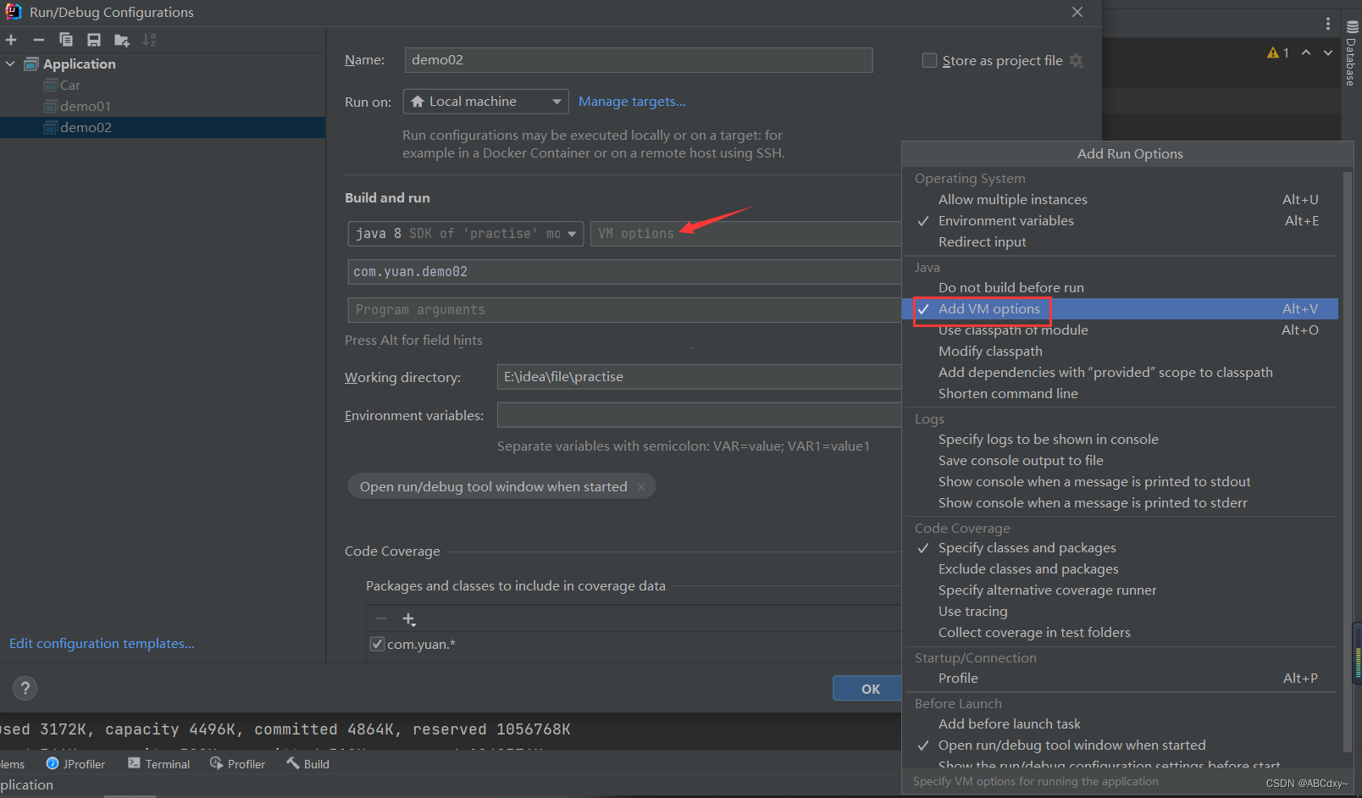Select the demo01 configuration
The height and width of the screenshot is (798, 1362).
pyautogui.click(x=85, y=105)
